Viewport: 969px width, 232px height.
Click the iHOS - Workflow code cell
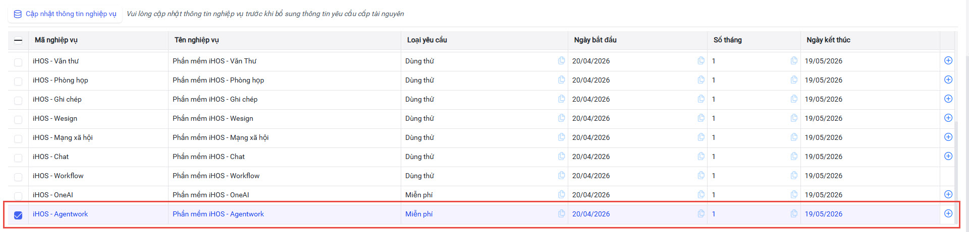98,176
